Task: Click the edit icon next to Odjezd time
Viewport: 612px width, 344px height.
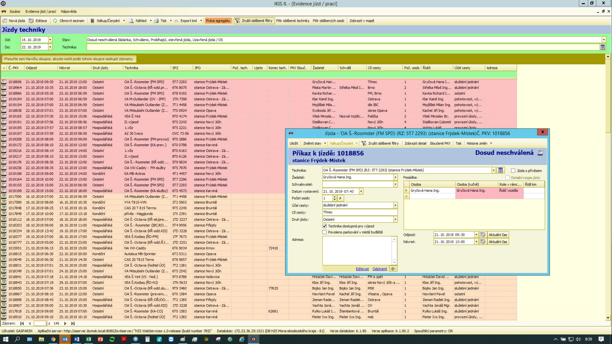Action: pyautogui.click(x=483, y=235)
